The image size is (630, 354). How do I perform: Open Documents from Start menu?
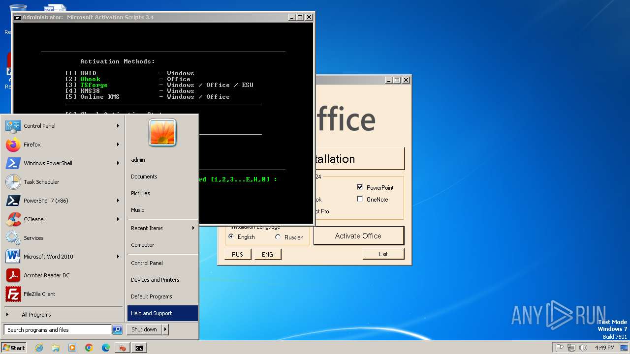(x=162, y=177)
